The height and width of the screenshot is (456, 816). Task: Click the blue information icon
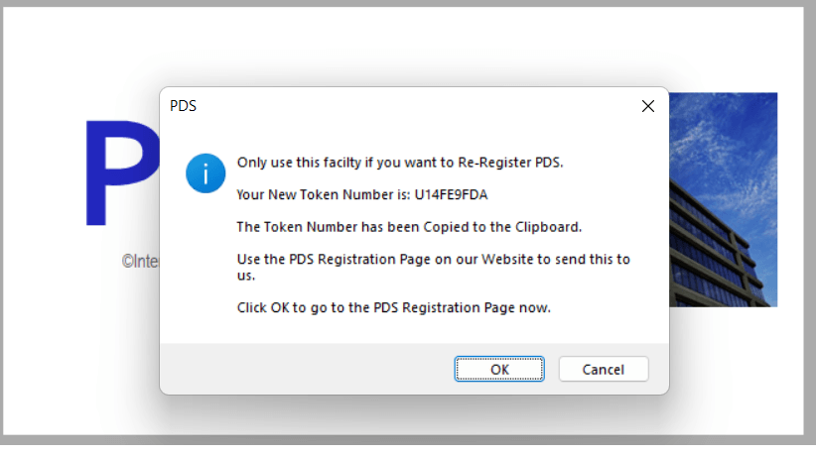205,173
